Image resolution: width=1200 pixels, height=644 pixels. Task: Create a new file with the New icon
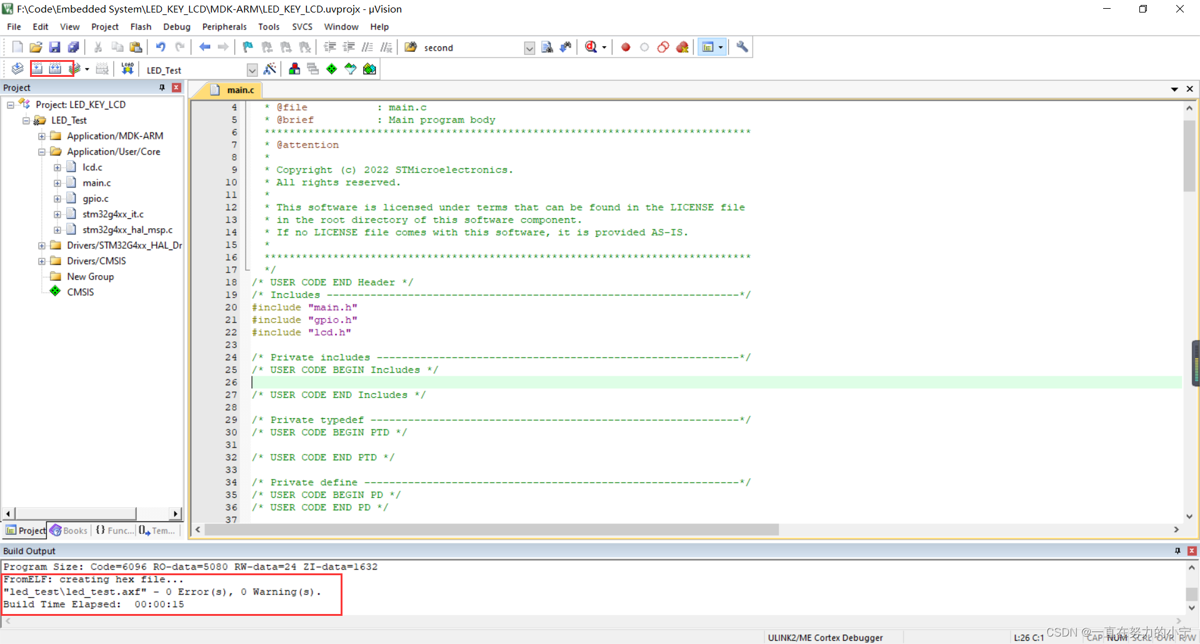[17, 47]
